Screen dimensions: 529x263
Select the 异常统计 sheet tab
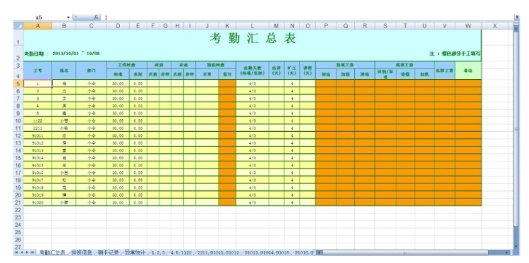click(x=135, y=252)
